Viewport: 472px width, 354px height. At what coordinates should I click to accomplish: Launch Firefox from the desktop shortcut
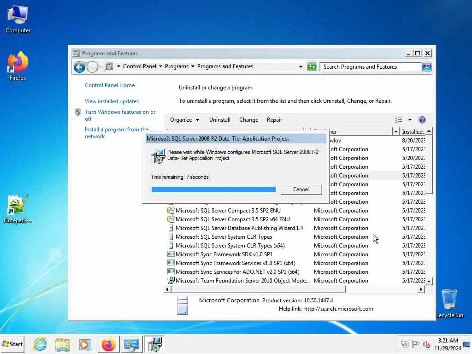click(18, 65)
